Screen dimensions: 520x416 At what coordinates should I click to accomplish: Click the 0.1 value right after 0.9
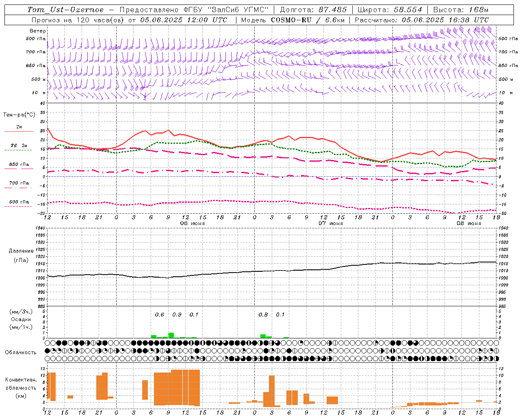[x=194, y=315]
